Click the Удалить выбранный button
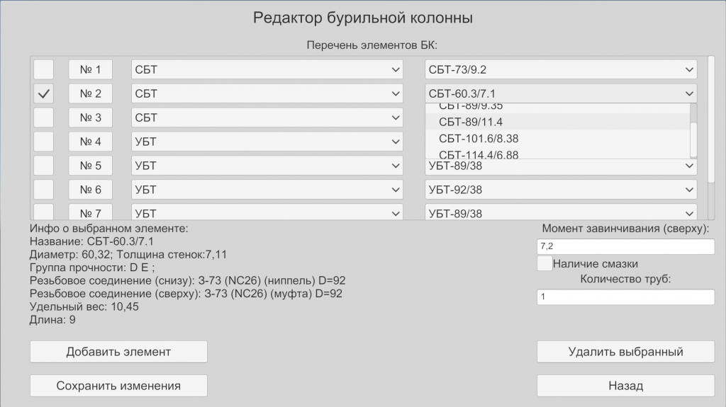 [x=625, y=352]
